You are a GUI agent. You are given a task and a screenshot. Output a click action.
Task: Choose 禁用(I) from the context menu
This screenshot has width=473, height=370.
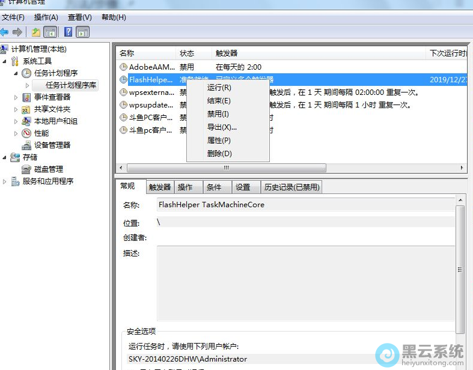228,114
